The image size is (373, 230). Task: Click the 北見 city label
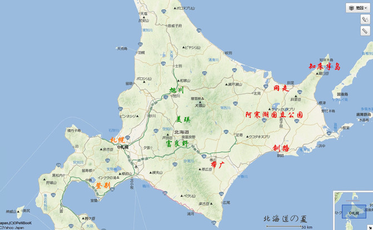coord(257,93)
